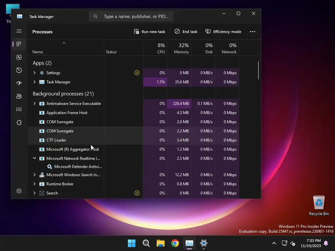Image resolution: width=335 pixels, height=251 pixels.
Task: Click the Settings gear on the taskbar
Action: pyautogui.click(x=204, y=243)
